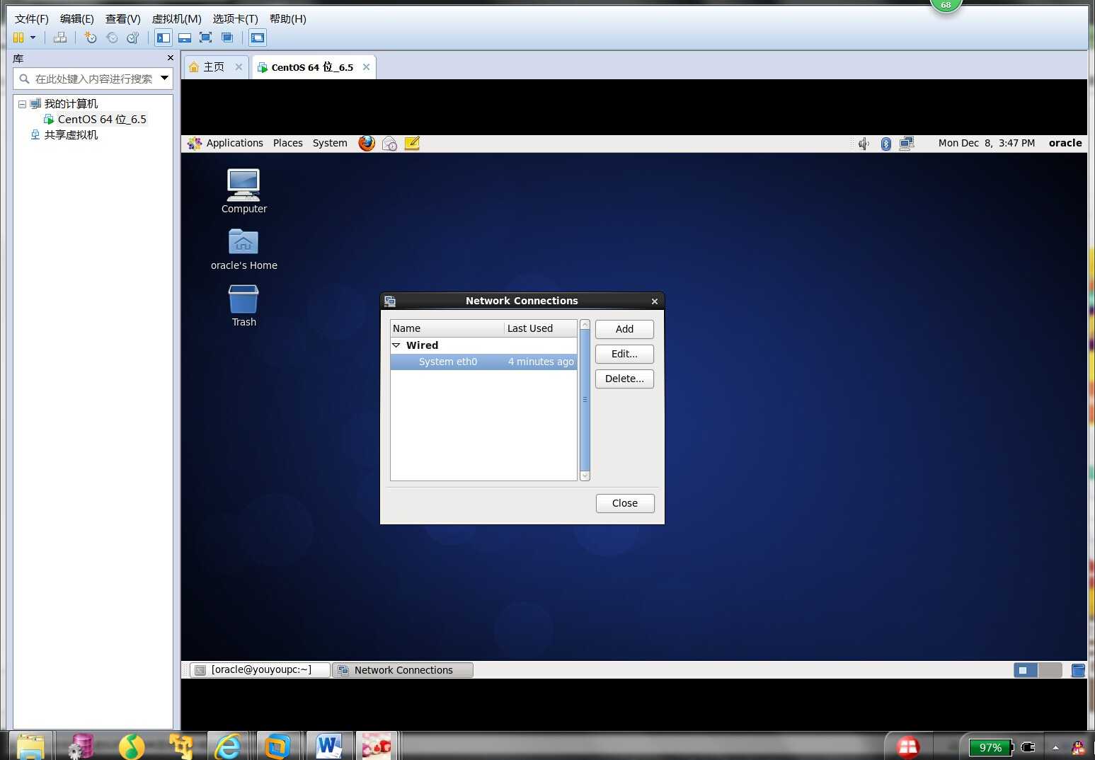Click the Evolution mail icon in GNOME panel
The image size is (1095, 760).
pos(389,143)
